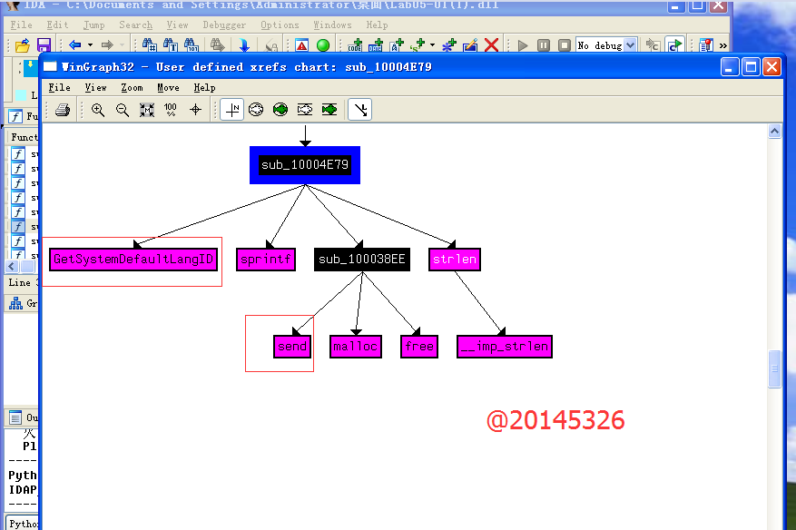Click the sub_100038EE graph node
The height and width of the screenshot is (530, 796).
pos(362,260)
